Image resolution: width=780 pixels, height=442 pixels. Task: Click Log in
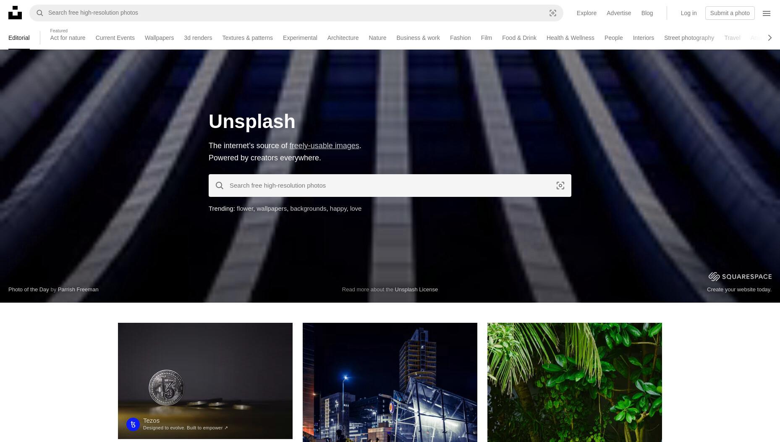[x=688, y=13]
